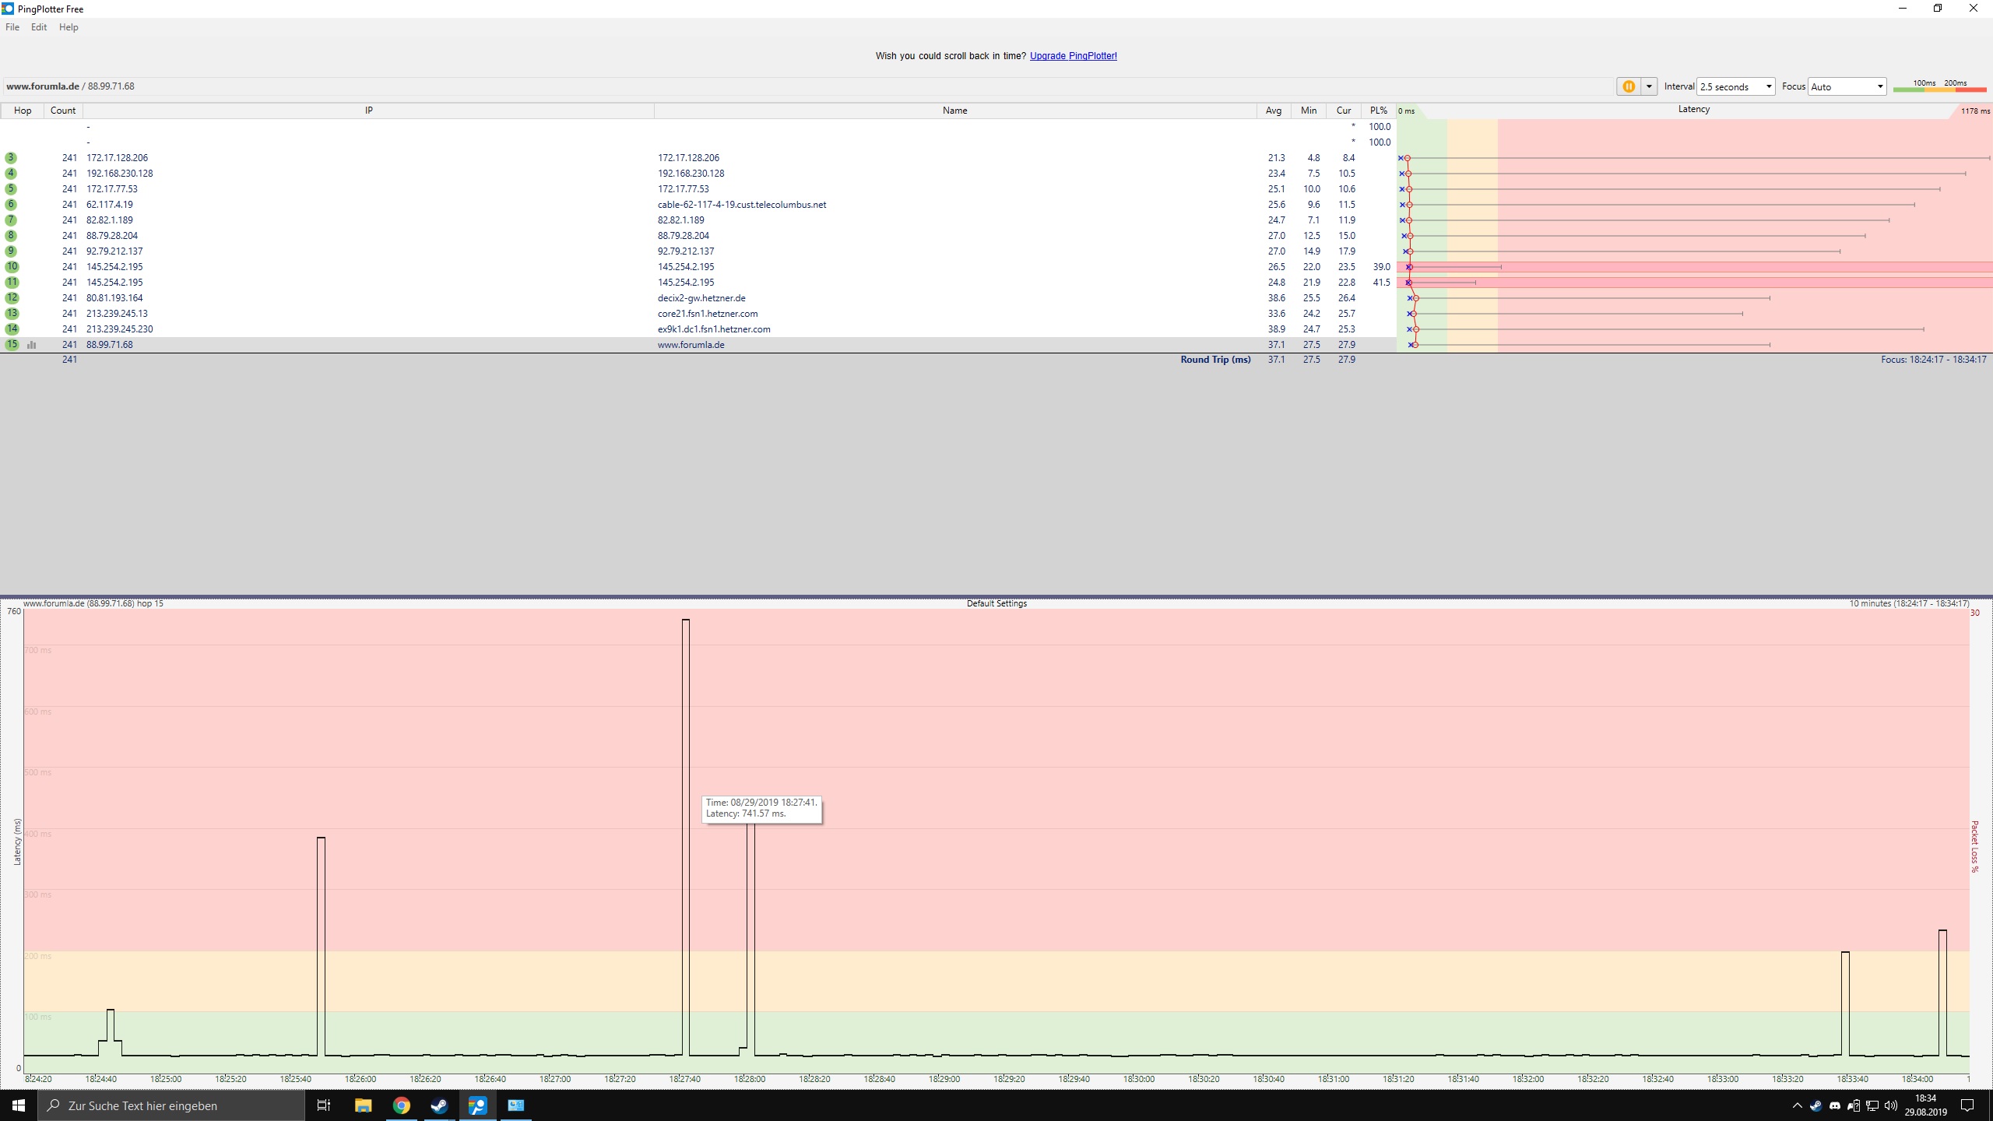Click the hop 10 green circle icon
This screenshot has height=1121, width=1993.
coord(12,267)
